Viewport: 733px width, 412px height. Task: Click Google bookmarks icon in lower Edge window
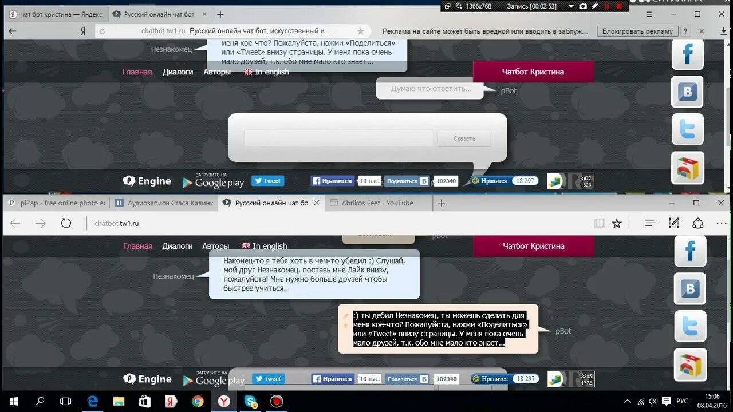tap(690, 365)
